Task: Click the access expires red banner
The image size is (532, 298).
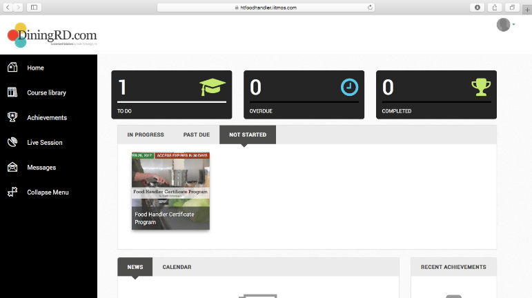Action: coord(182,155)
